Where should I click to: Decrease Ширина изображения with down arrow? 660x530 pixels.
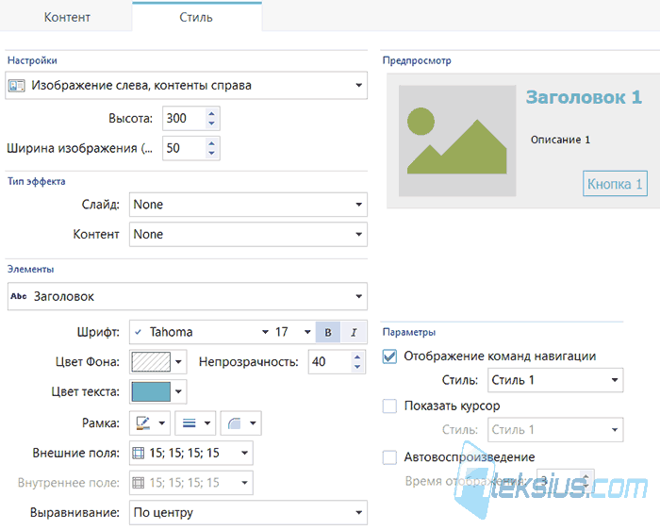212,153
